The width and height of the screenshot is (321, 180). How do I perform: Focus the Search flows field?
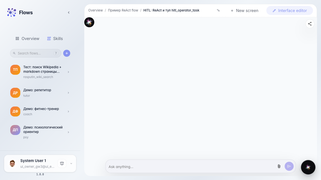coord(36,53)
